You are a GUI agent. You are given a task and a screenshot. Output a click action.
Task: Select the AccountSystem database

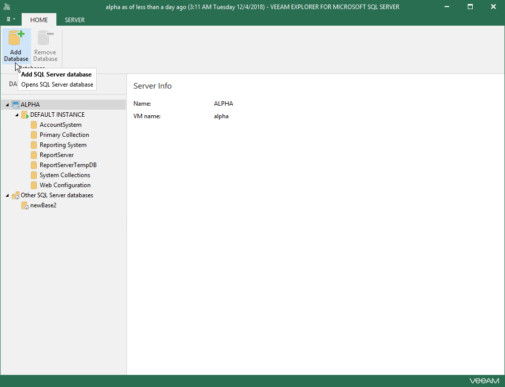click(60, 125)
